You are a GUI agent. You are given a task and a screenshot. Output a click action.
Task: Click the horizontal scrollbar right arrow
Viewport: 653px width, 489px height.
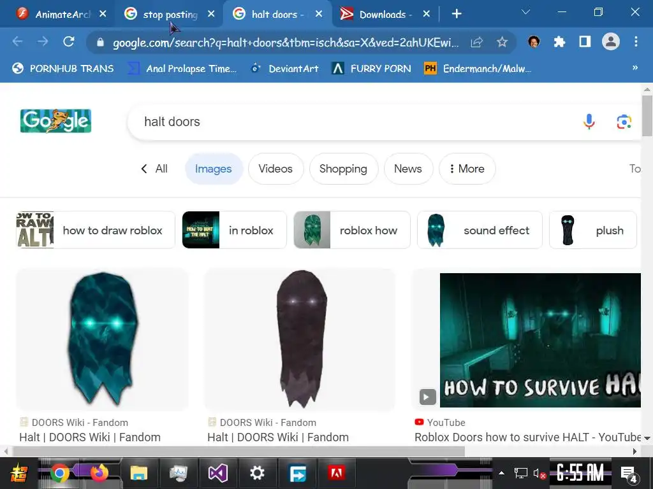635,451
